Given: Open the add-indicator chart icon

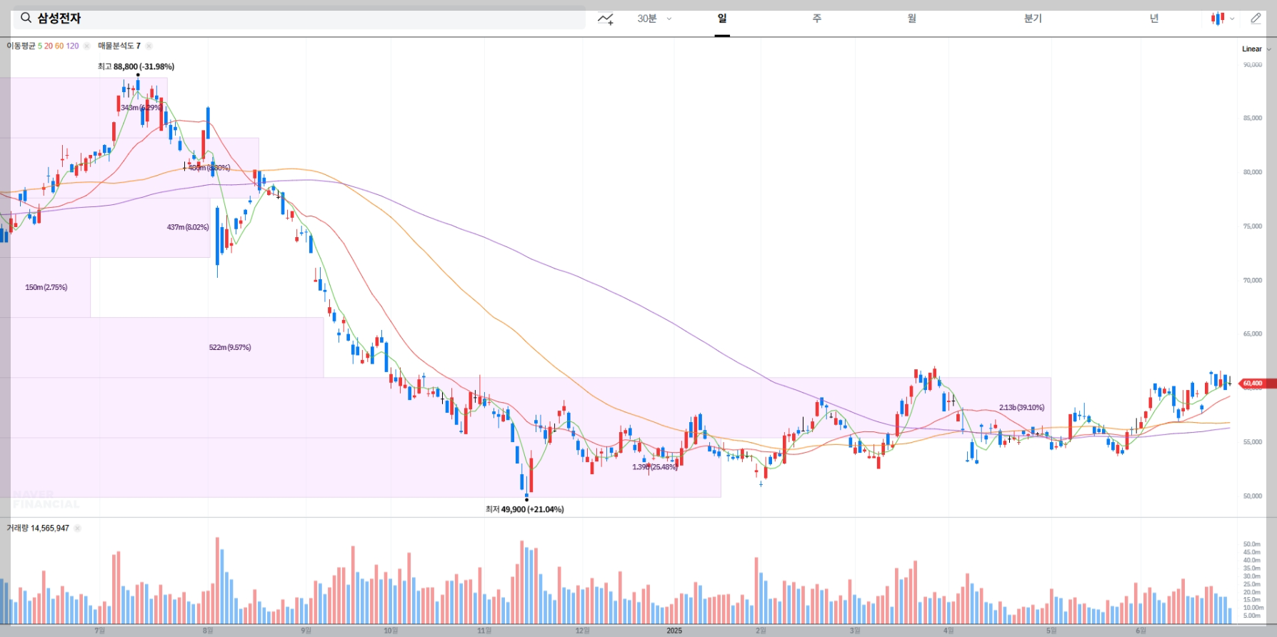Looking at the screenshot, I should pos(606,19).
